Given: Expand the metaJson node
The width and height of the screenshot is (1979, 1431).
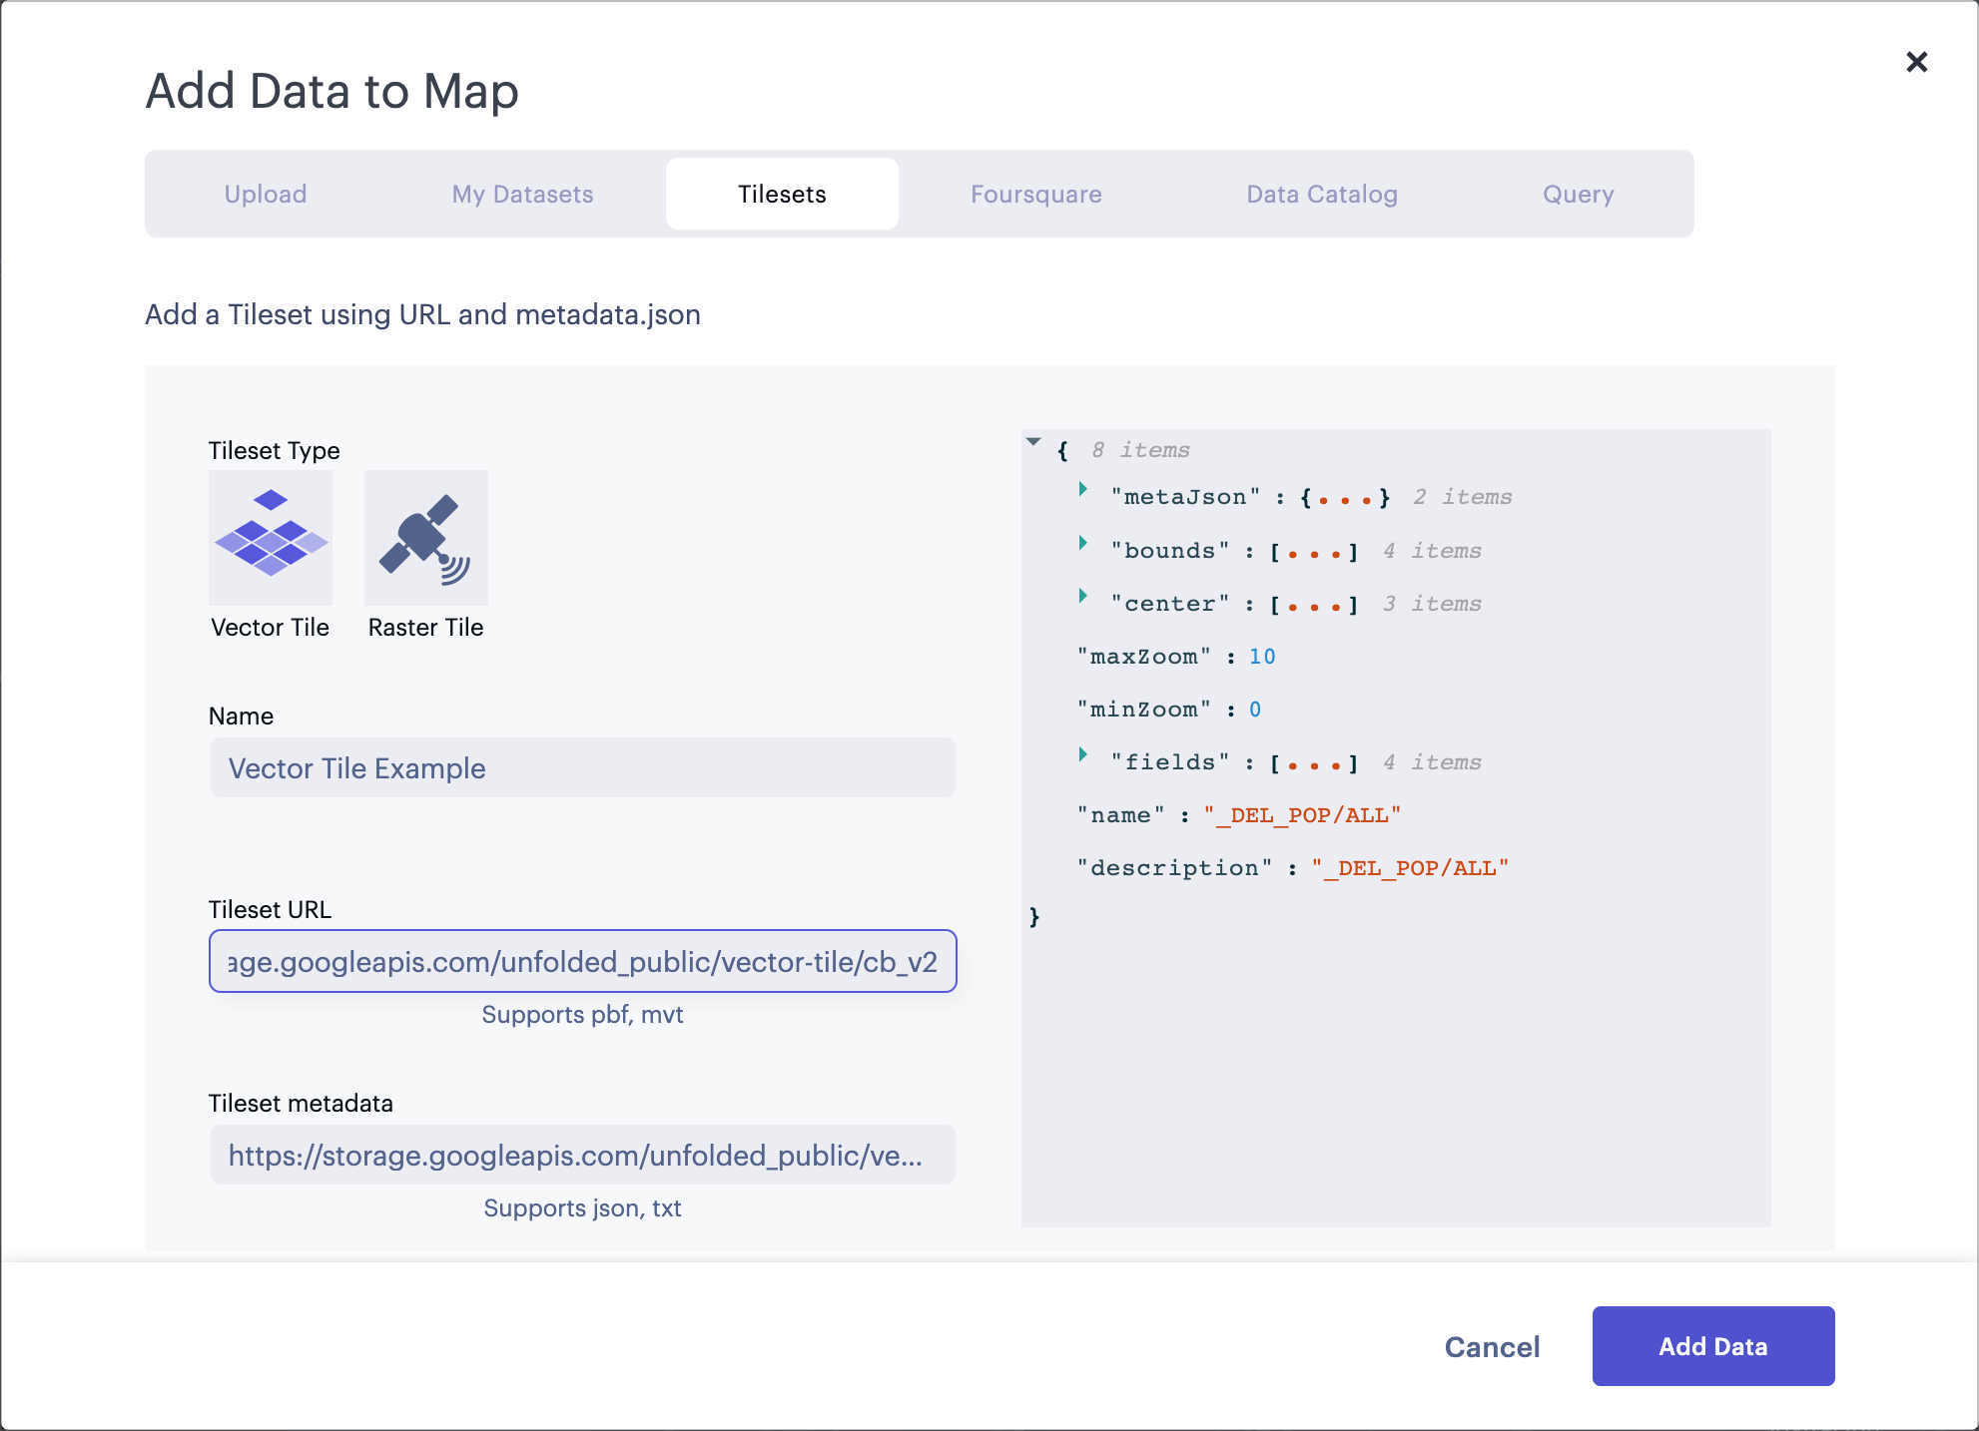Looking at the screenshot, I should (1082, 489).
